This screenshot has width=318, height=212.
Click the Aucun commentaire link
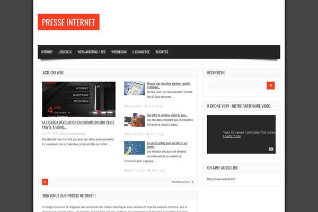[x=73, y=134]
